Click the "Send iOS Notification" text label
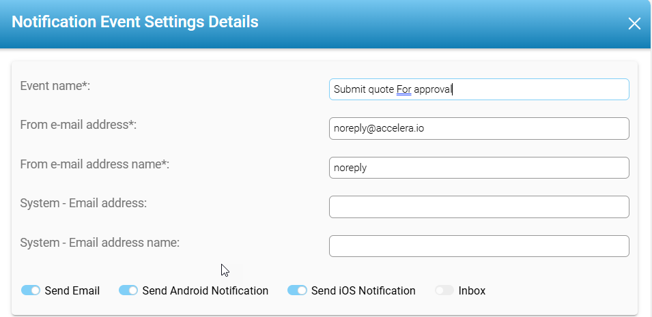Screen dimensions: 652x317 [363, 290]
